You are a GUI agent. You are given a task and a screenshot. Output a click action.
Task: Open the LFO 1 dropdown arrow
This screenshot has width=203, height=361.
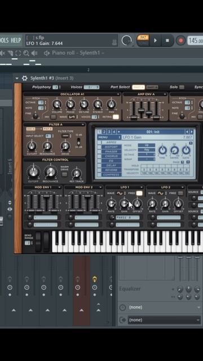[142, 187]
